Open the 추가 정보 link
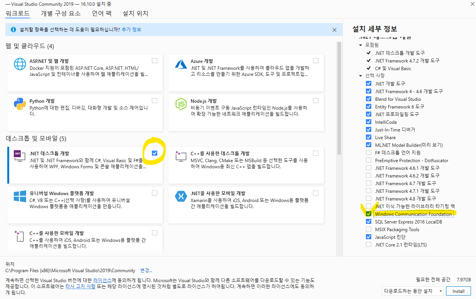Viewport: 476px width, 299px height. click(131, 30)
